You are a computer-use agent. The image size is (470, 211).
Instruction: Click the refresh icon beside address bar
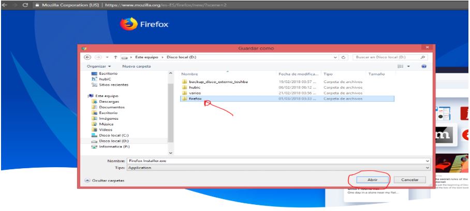pos(344,57)
